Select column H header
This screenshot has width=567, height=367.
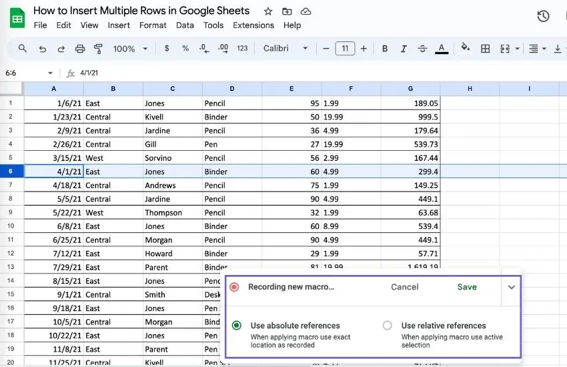click(x=470, y=89)
